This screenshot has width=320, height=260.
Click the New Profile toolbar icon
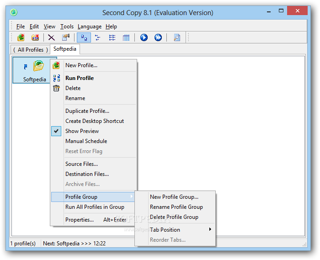click(21, 37)
